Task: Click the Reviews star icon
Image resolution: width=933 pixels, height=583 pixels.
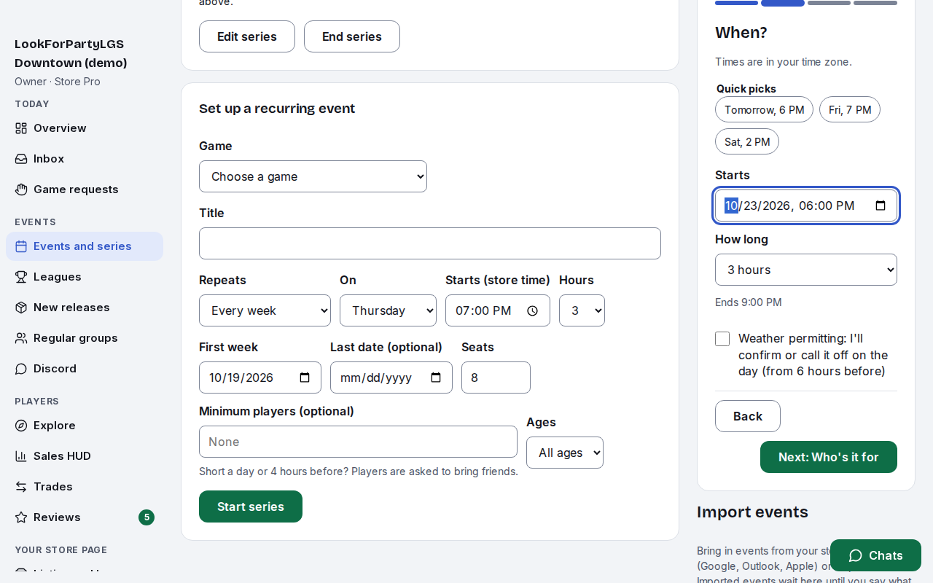Action: tap(21, 517)
